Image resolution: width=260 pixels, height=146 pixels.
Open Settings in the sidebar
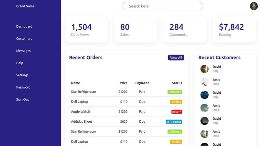point(22,75)
